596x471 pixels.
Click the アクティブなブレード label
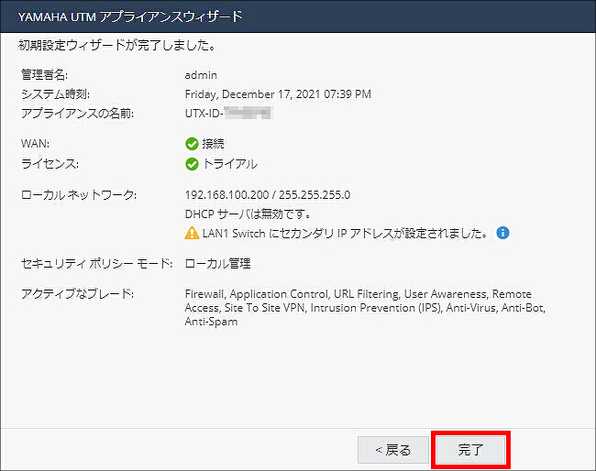coord(78,294)
